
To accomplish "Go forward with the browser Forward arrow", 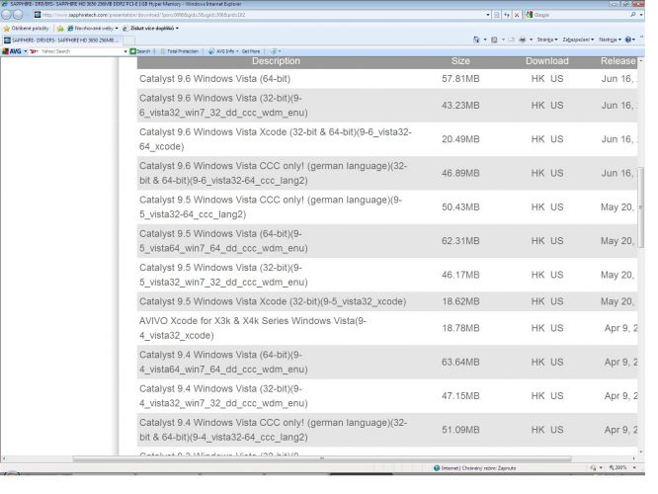I will (18, 15).
